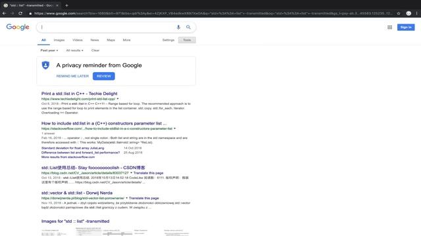Click the Sign in button

406,28
